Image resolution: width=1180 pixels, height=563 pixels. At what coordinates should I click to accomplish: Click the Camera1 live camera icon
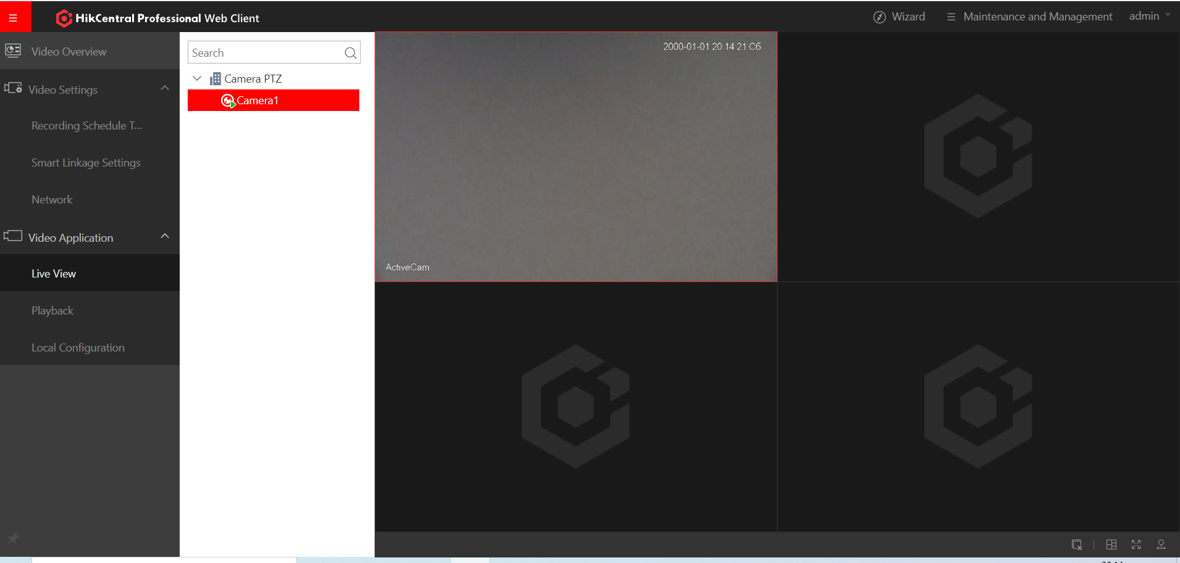pos(228,101)
